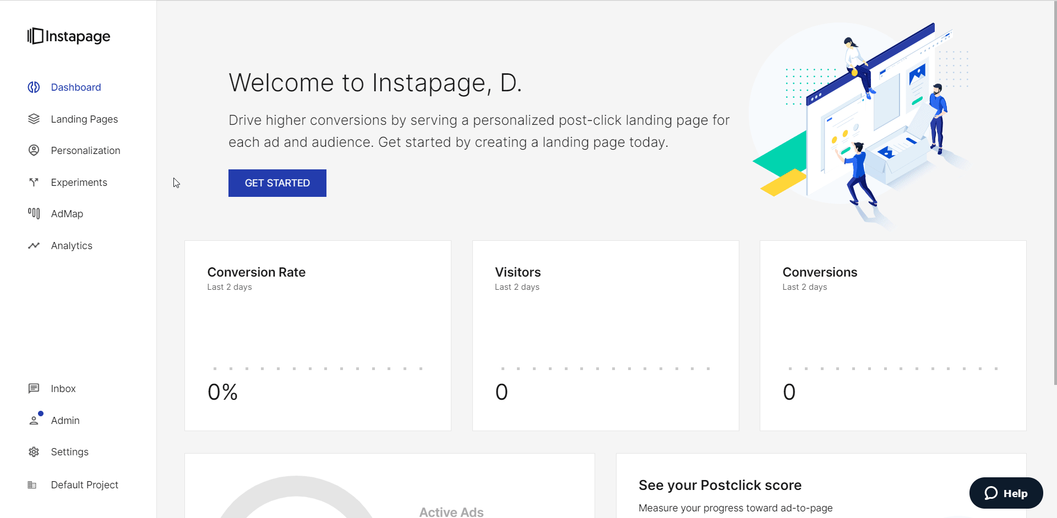
Task: Go to Landing Pages
Action: (84, 119)
